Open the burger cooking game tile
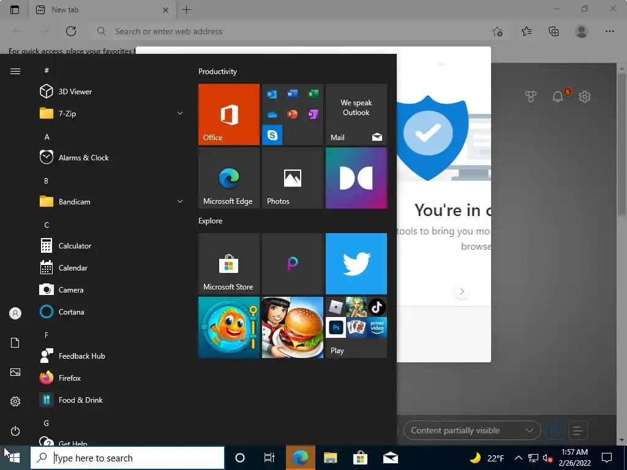Viewport: 627px width, 470px height. coord(293,327)
